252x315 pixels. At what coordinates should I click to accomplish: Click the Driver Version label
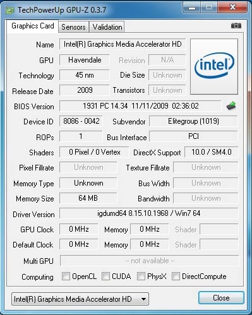point(33,215)
